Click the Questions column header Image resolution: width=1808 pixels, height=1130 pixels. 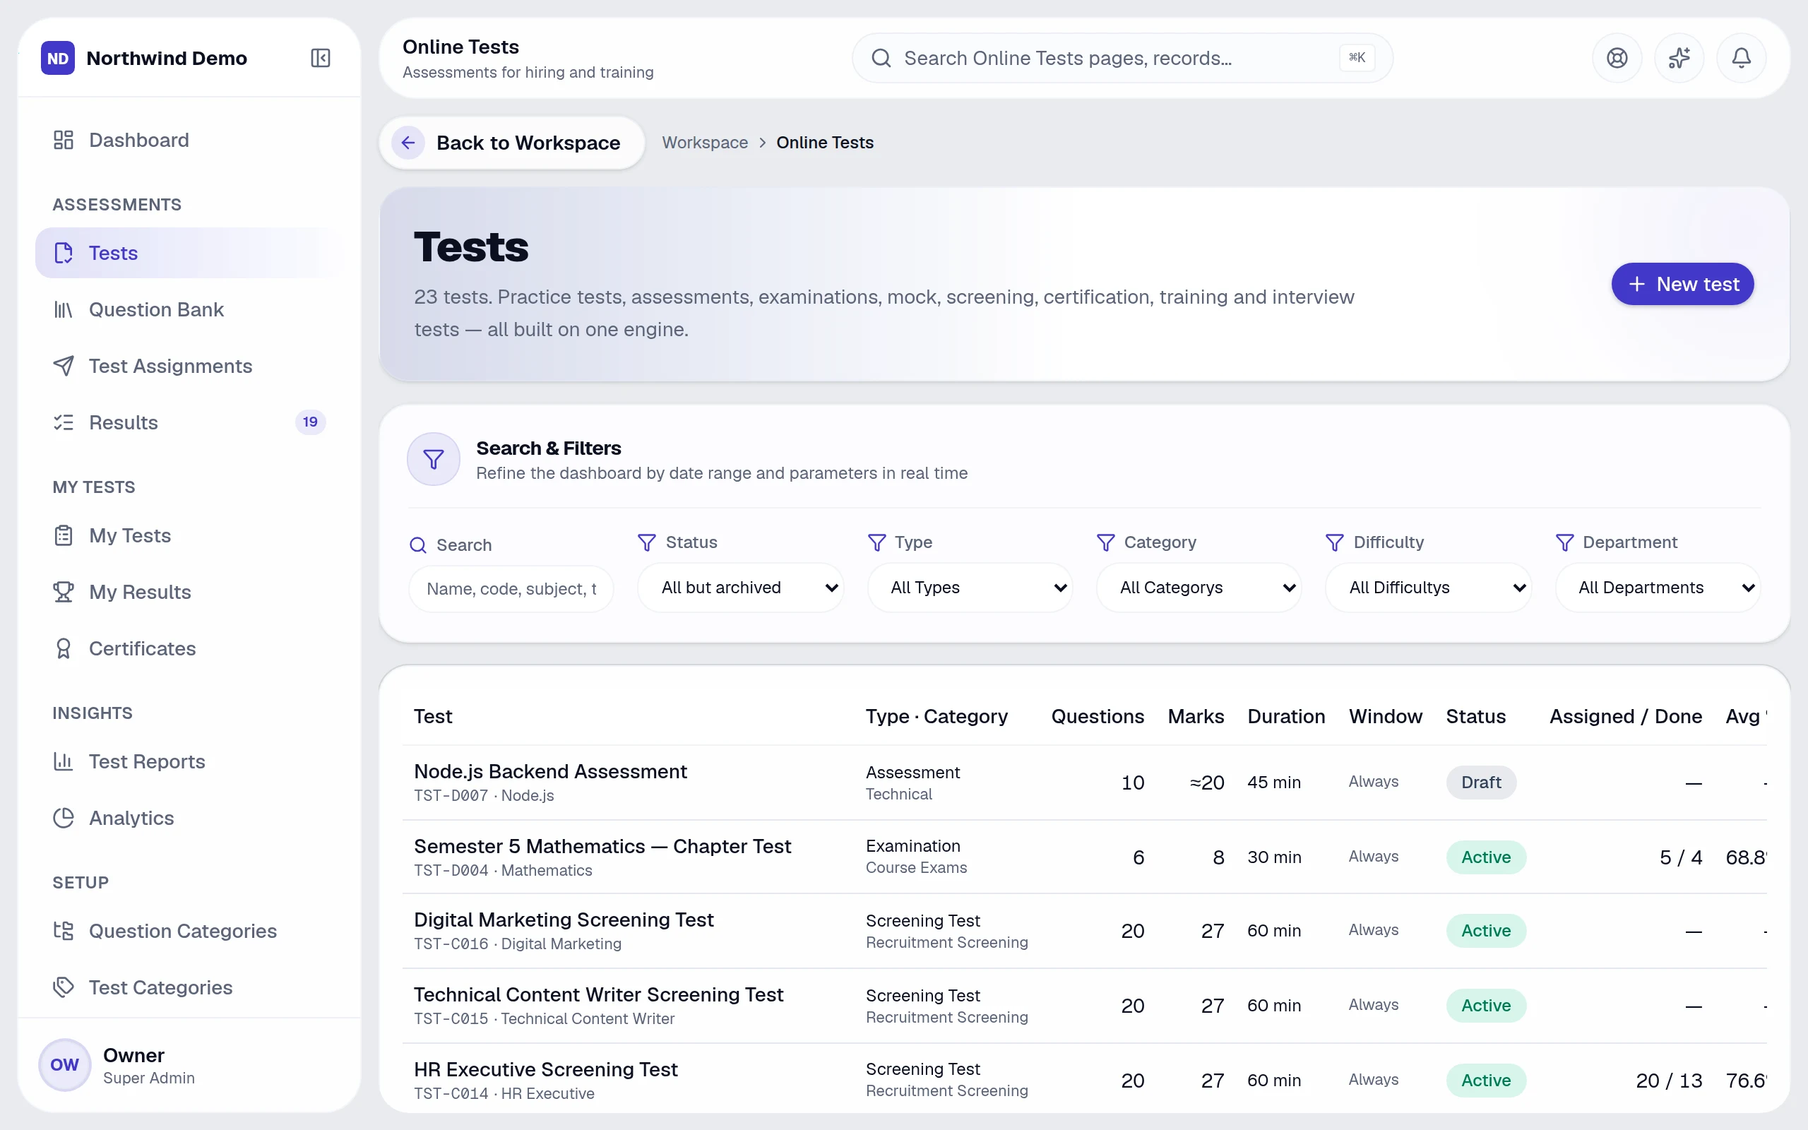point(1098,716)
